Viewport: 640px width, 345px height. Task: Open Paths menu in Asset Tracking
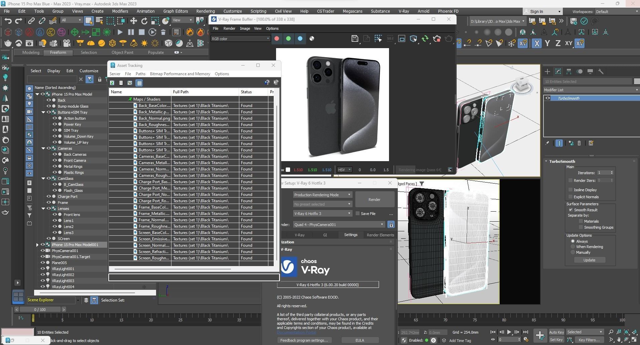pyautogui.click(x=140, y=74)
